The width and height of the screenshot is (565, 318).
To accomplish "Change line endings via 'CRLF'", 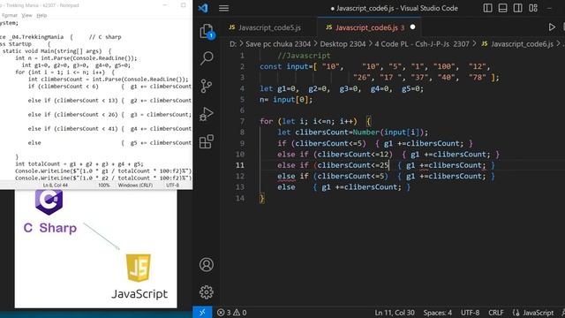I will click(x=496, y=313).
